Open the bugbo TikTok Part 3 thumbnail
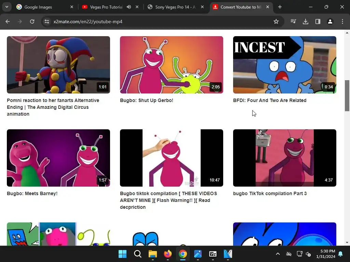This screenshot has width=350, height=262. pyautogui.click(x=285, y=158)
